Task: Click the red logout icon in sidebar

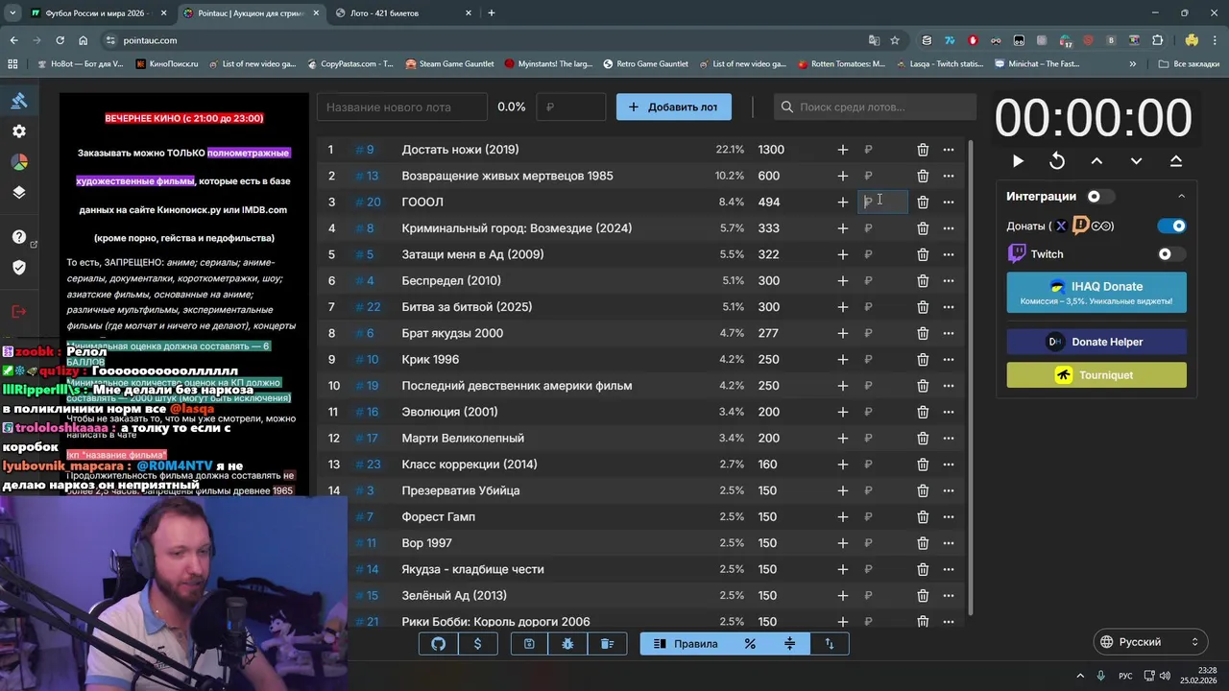Action: (19, 311)
